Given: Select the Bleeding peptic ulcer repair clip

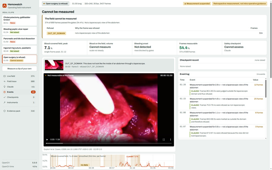Looking at the screenshot, I should coord(20,31).
